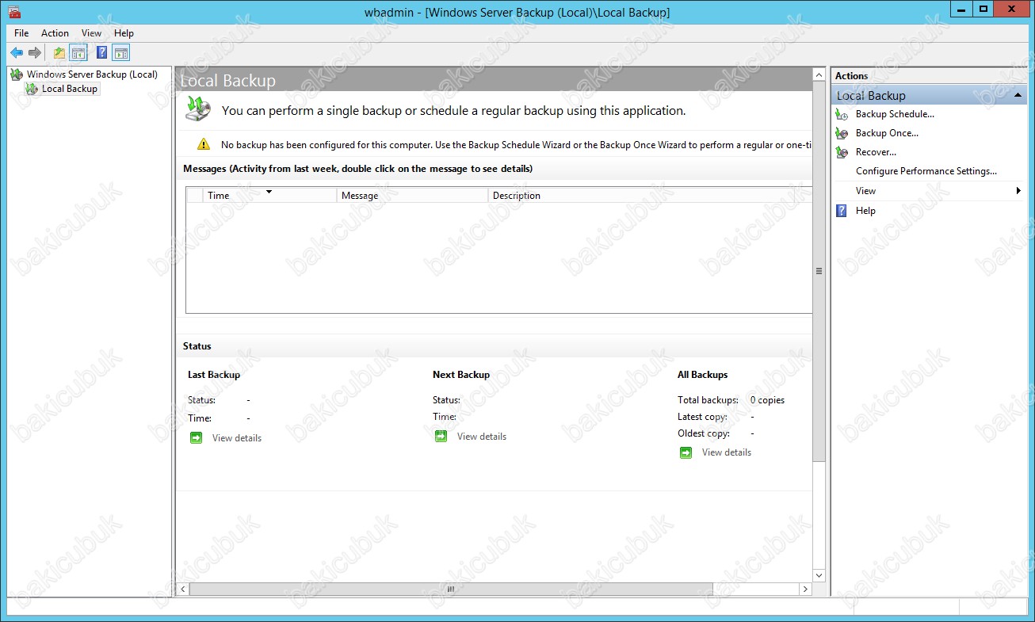Viewport: 1035px width, 622px height.
Task: Toggle the Show/Hide Console Tree icon
Action: coord(78,53)
